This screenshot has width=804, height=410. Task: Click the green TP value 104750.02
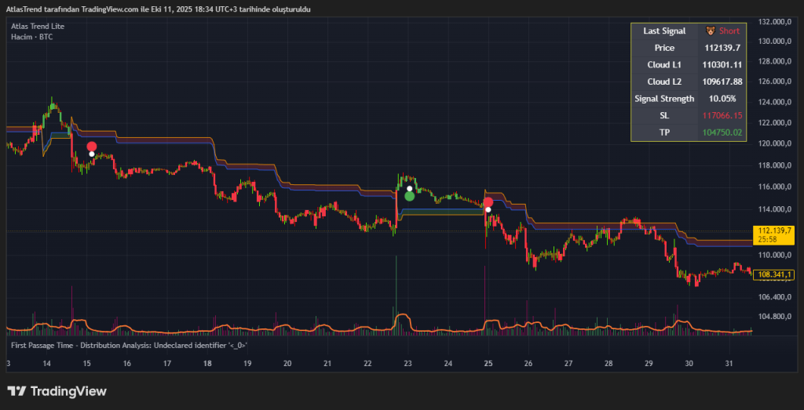click(x=722, y=132)
